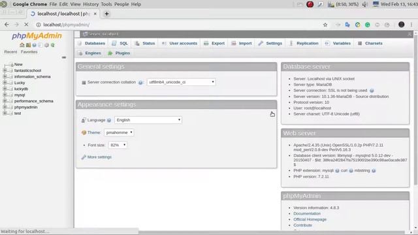Open the History menu in Chrome menu bar
This screenshot has height=235, width=418.
91,5
